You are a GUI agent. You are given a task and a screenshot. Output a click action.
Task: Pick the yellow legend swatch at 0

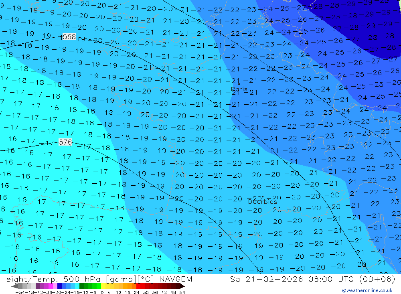pyautogui.click(x=103, y=286)
